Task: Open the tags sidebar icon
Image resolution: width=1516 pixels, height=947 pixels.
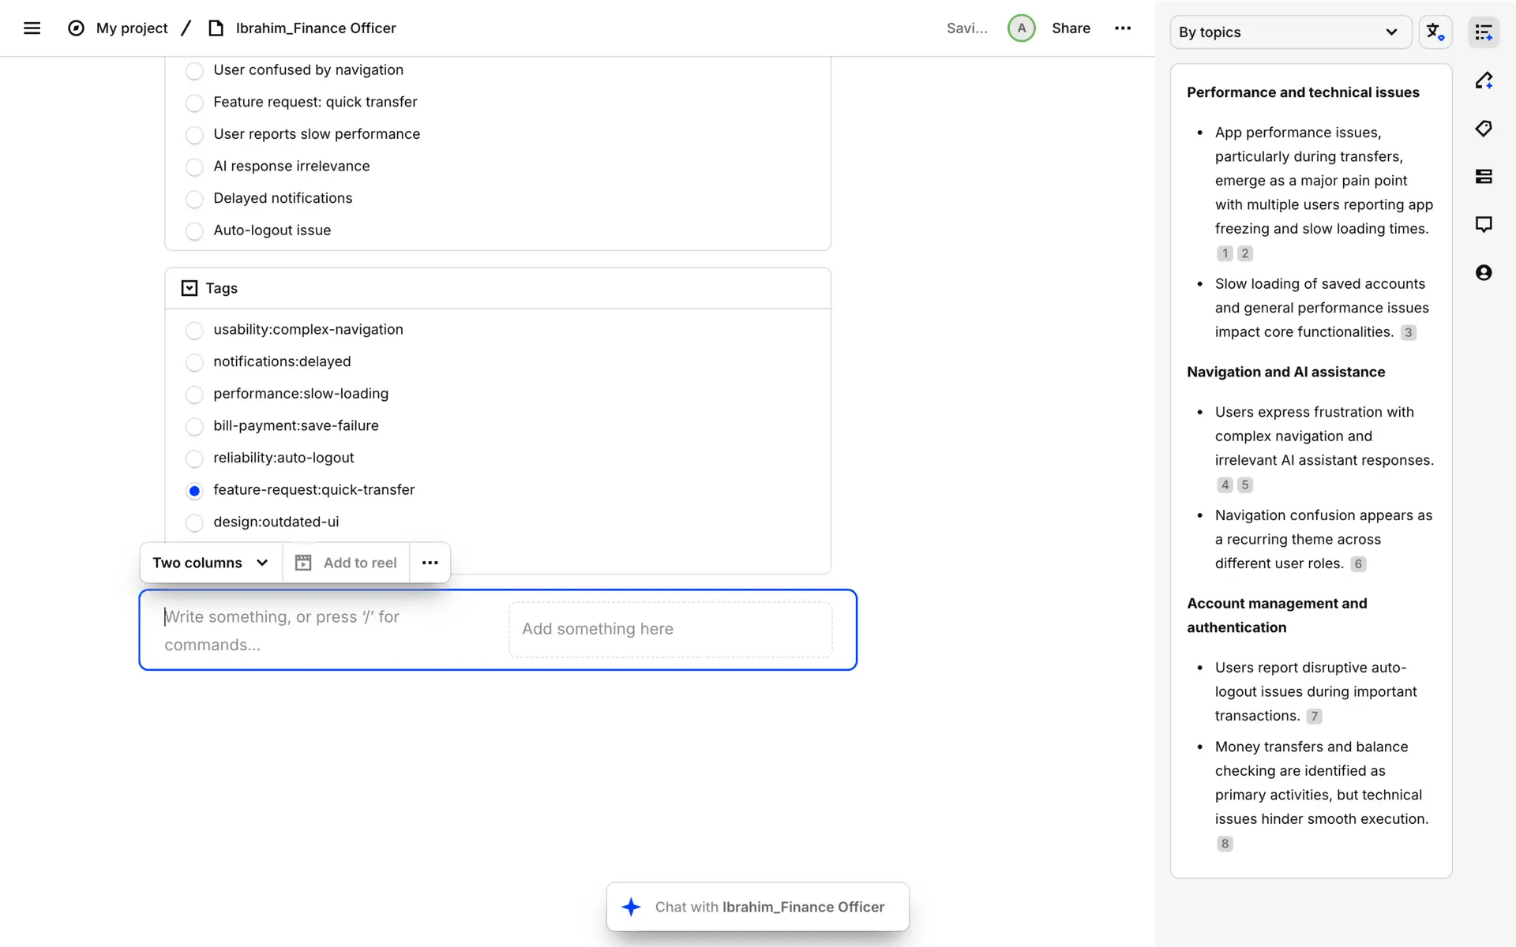Action: click(x=1484, y=129)
